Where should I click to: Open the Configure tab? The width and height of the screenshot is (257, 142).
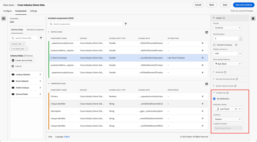pyautogui.click(x=7, y=11)
